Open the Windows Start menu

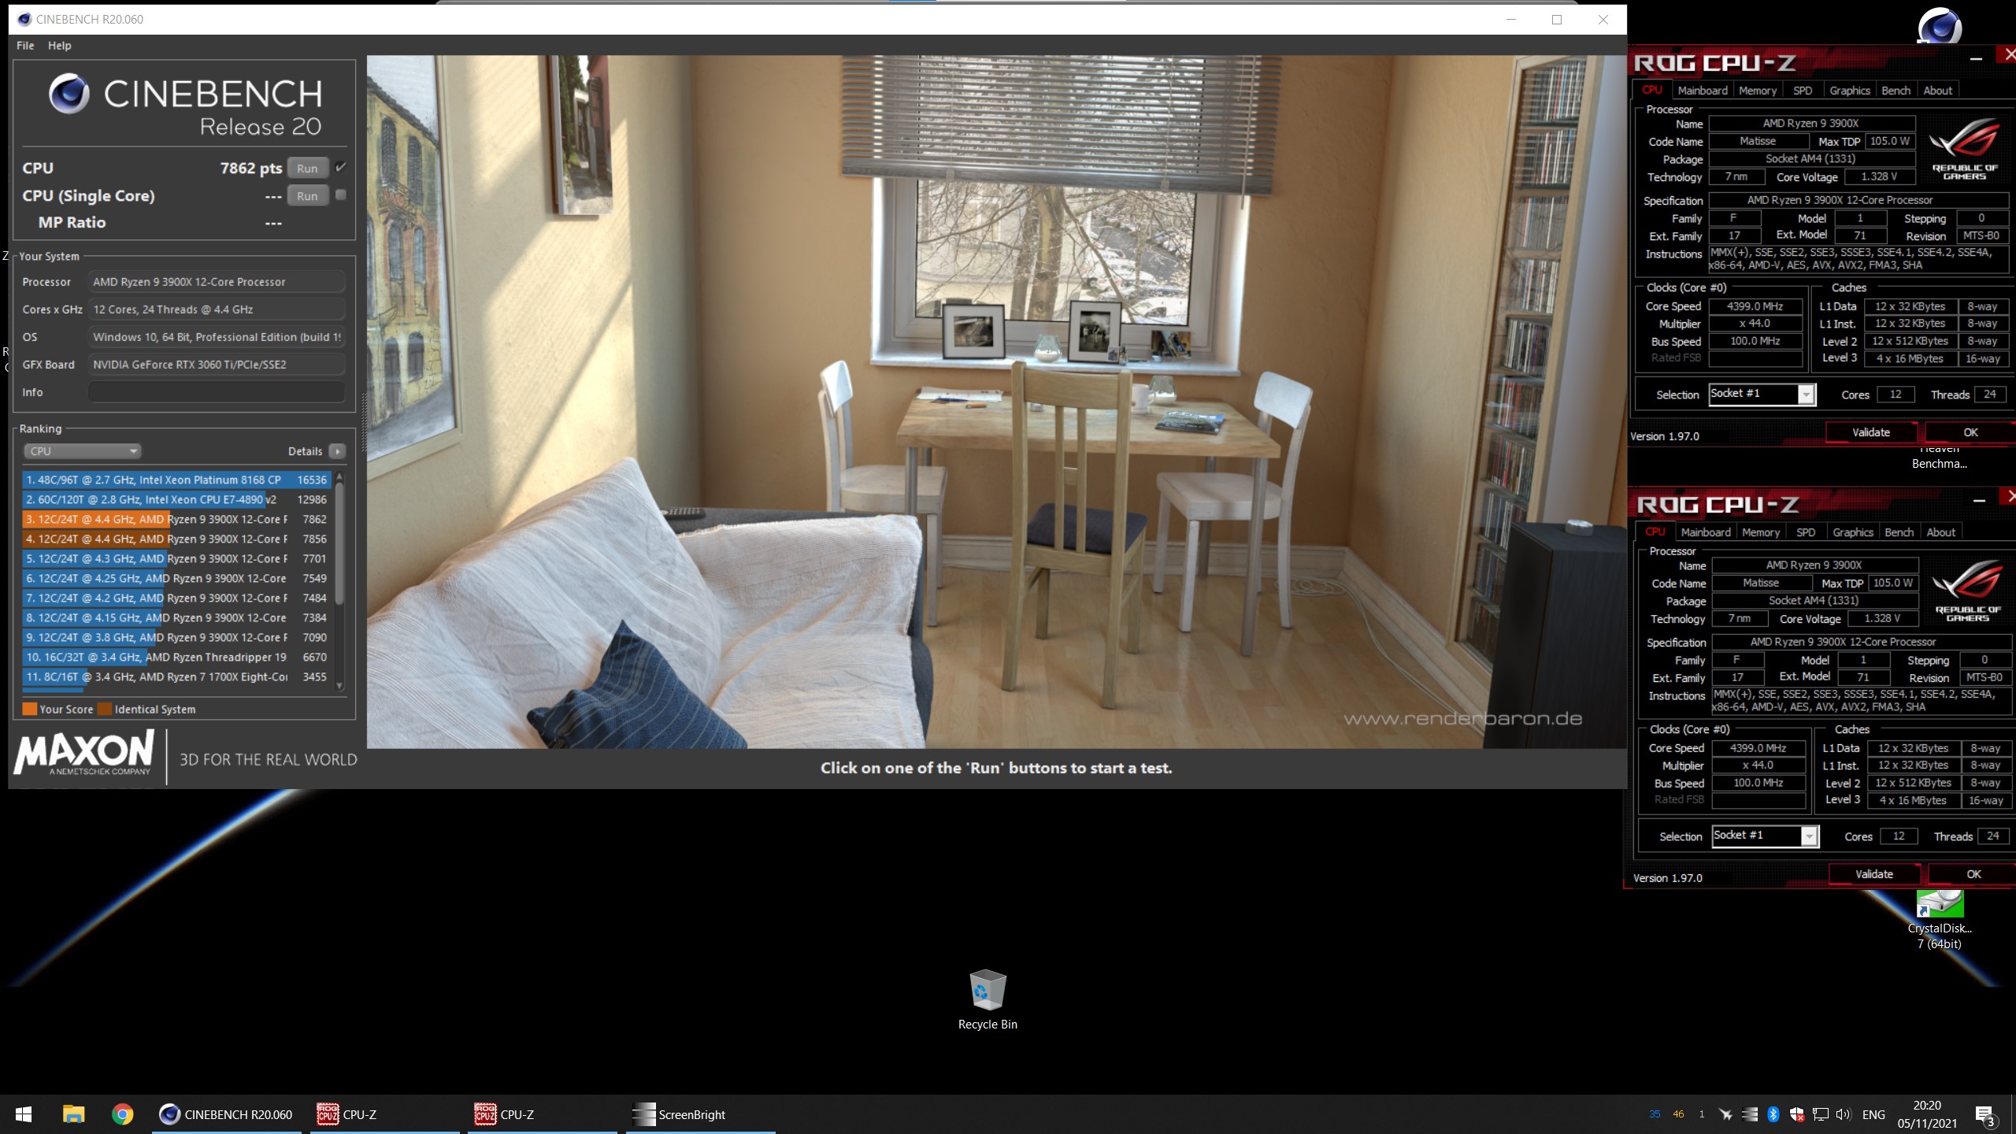24,1114
